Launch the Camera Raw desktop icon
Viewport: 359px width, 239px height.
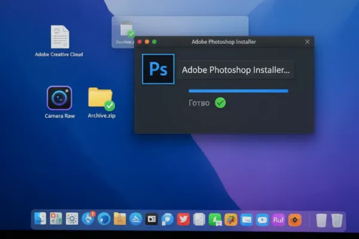coord(59,98)
